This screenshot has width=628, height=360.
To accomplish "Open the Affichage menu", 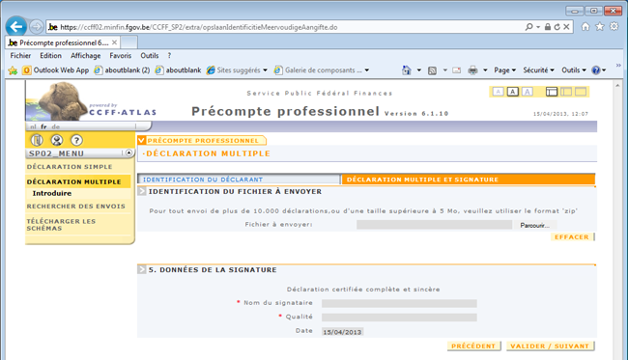I will click(x=85, y=56).
